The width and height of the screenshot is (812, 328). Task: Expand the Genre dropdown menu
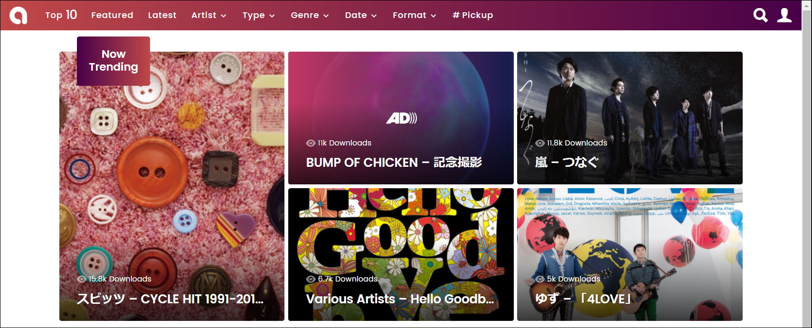(x=310, y=15)
